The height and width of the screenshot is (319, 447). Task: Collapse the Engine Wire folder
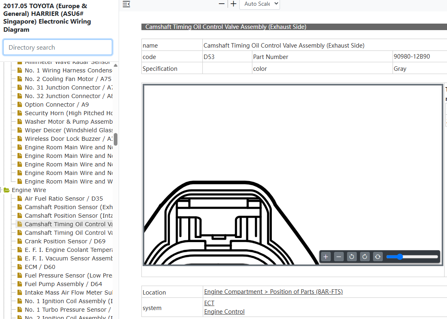(2, 190)
